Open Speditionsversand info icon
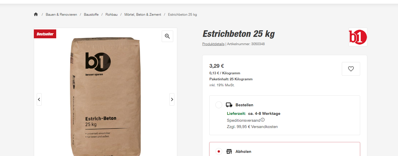This screenshot has width=398, height=156. [263, 120]
